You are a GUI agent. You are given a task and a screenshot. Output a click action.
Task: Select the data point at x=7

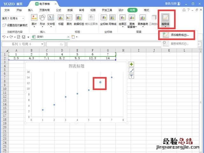tap(112, 77)
